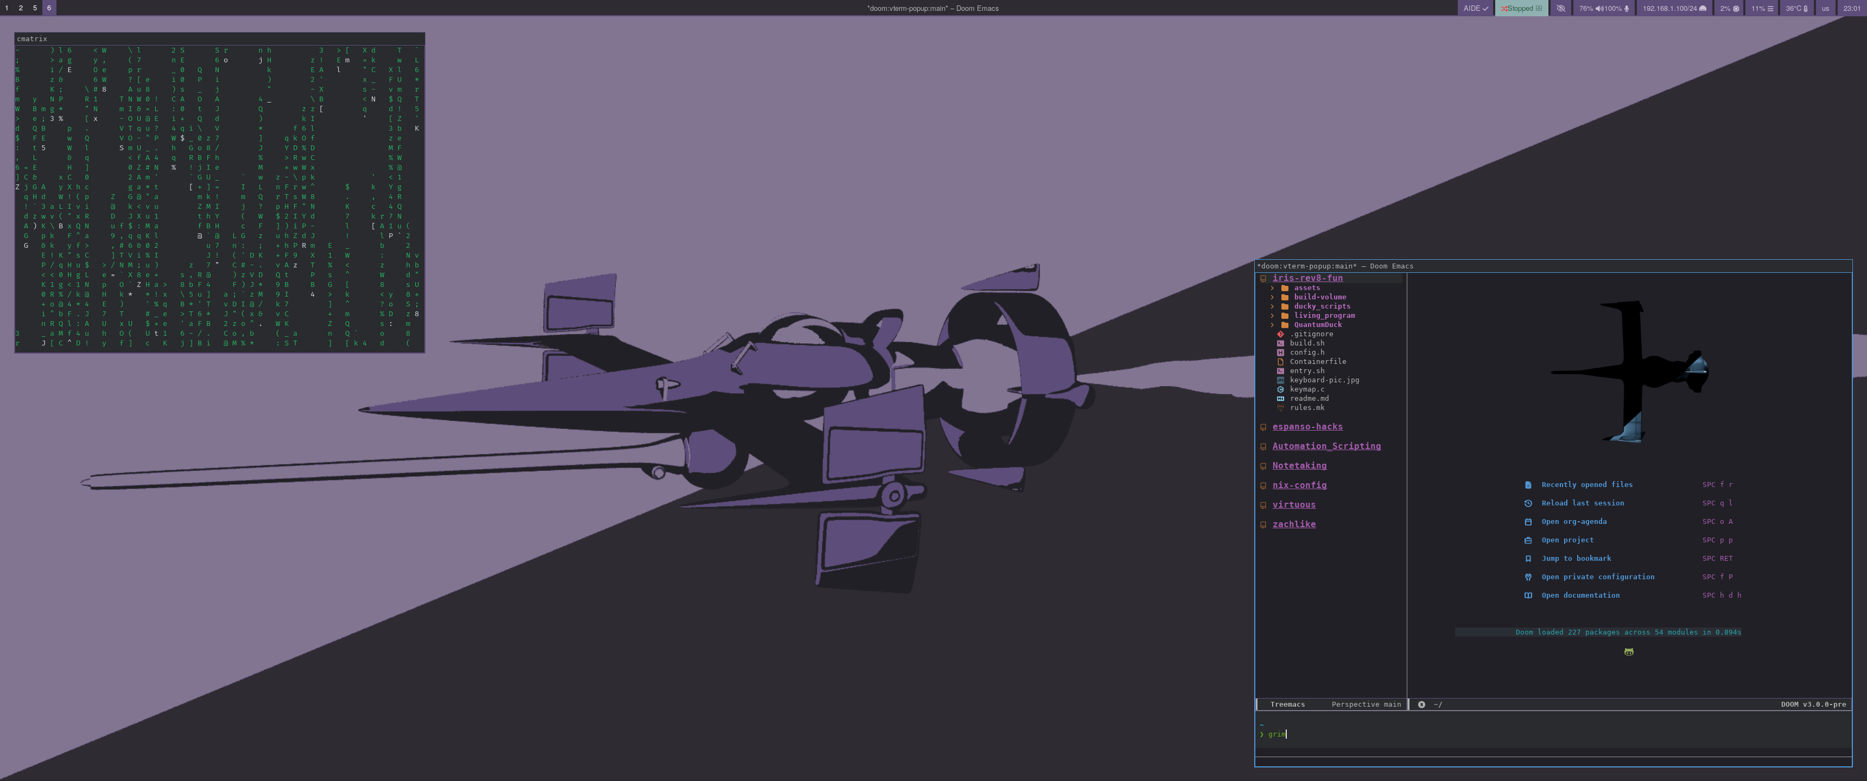This screenshot has height=781, width=1867.
Task: Expand the assets folder chevron
Action: [x=1272, y=289]
